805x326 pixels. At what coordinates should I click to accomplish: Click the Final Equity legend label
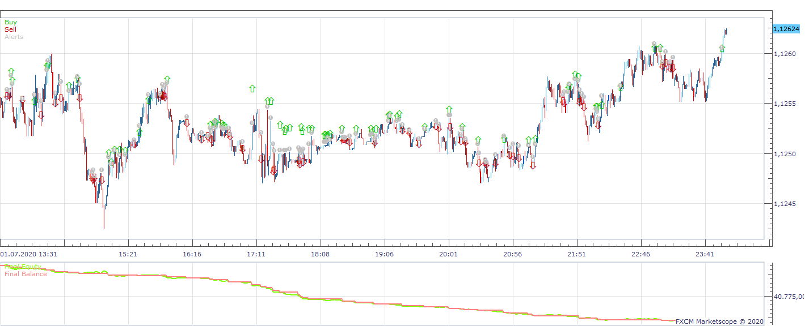coord(23,267)
